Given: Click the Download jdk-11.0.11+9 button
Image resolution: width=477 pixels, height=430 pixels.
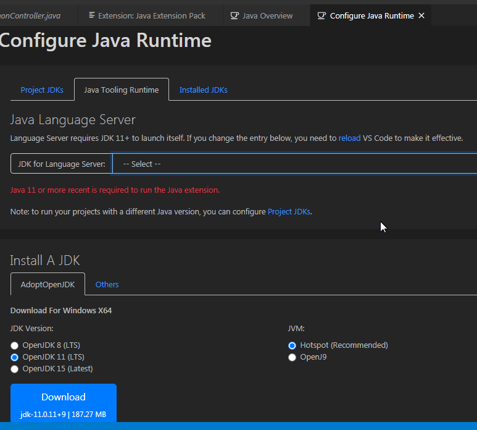Looking at the screenshot, I should click(x=64, y=403).
